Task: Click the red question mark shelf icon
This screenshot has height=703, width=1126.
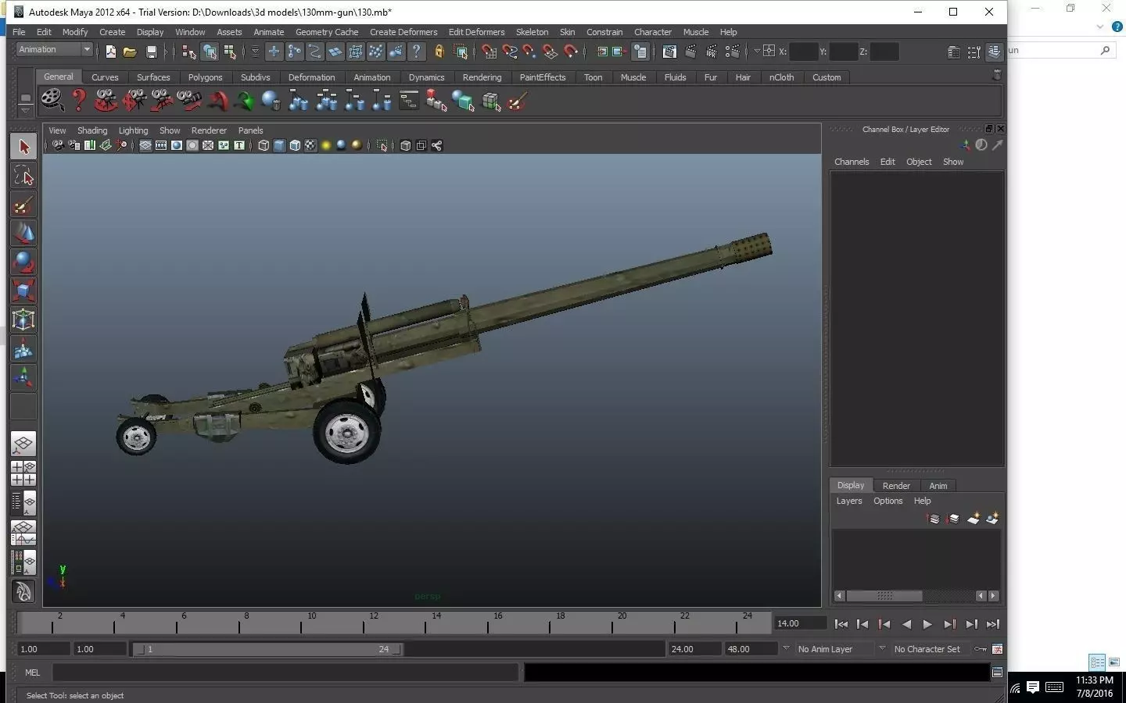Action: point(79,100)
